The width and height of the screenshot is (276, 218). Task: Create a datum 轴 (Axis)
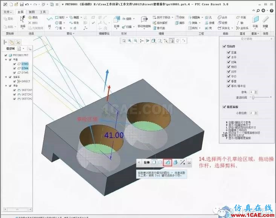click(240, 23)
